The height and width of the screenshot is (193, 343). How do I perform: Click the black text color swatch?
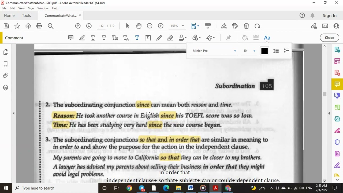264,51
